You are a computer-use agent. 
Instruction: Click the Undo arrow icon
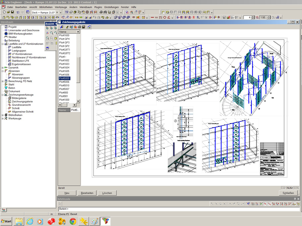tap(18, 12)
